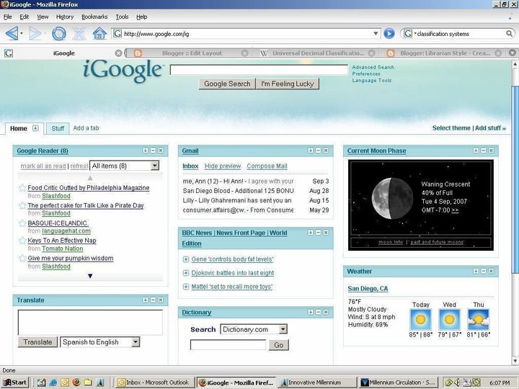Click the browser Forward arrow button
The height and width of the screenshot is (389, 519).
point(35,33)
